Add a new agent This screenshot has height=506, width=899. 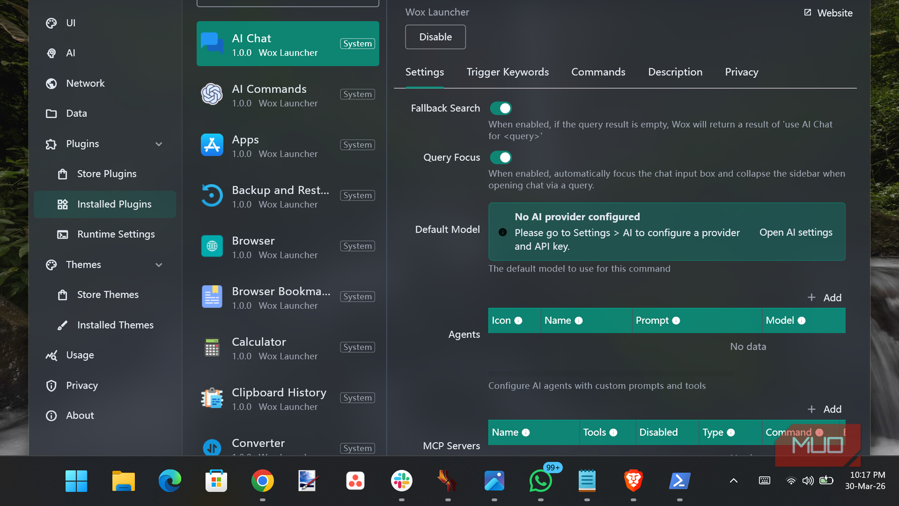point(825,297)
